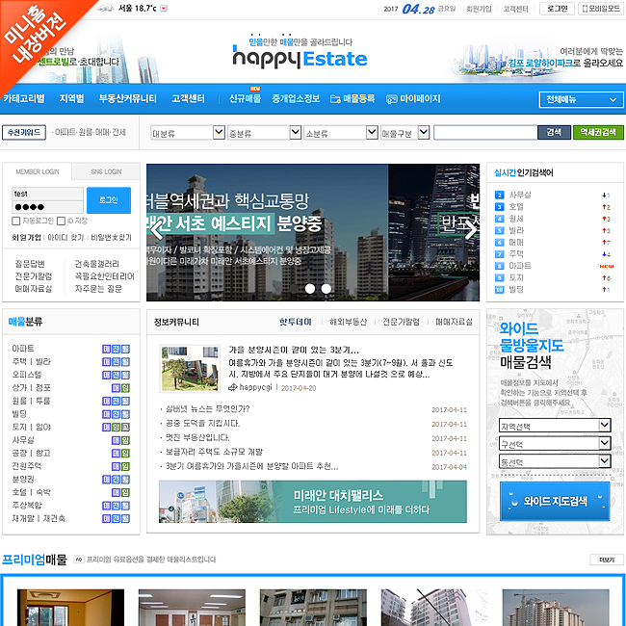Click the green 역세권검색 button
The image size is (626, 626).
tap(598, 132)
